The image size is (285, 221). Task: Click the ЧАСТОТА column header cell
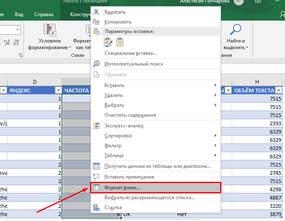(x=76, y=90)
